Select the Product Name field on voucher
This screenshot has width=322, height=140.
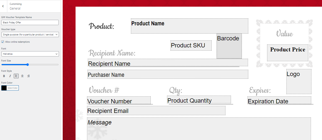click(190, 26)
